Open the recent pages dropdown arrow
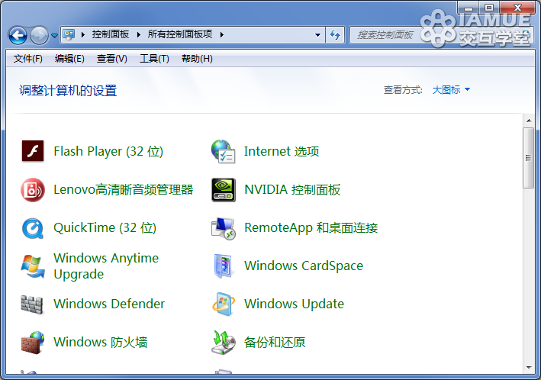This screenshot has height=380, width=541. (54, 35)
